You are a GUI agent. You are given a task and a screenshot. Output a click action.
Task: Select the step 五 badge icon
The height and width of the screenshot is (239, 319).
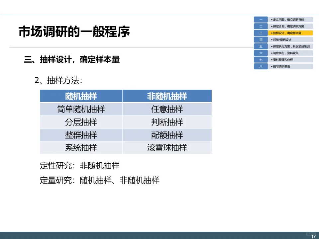pos(261,46)
